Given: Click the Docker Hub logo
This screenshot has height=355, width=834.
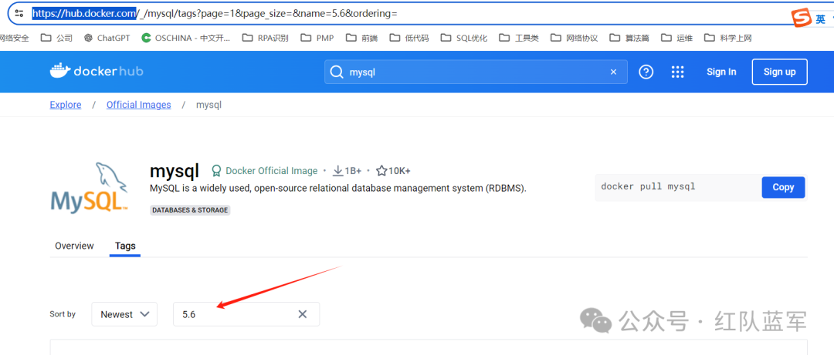Looking at the screenshot, I should tap(97, 71).
